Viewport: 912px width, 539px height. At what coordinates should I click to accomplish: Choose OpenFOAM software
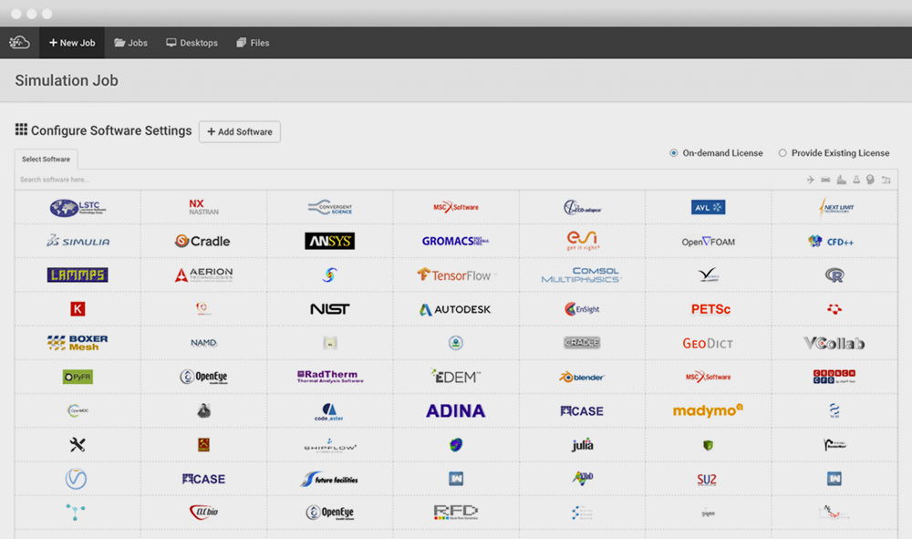pos(708,242)
